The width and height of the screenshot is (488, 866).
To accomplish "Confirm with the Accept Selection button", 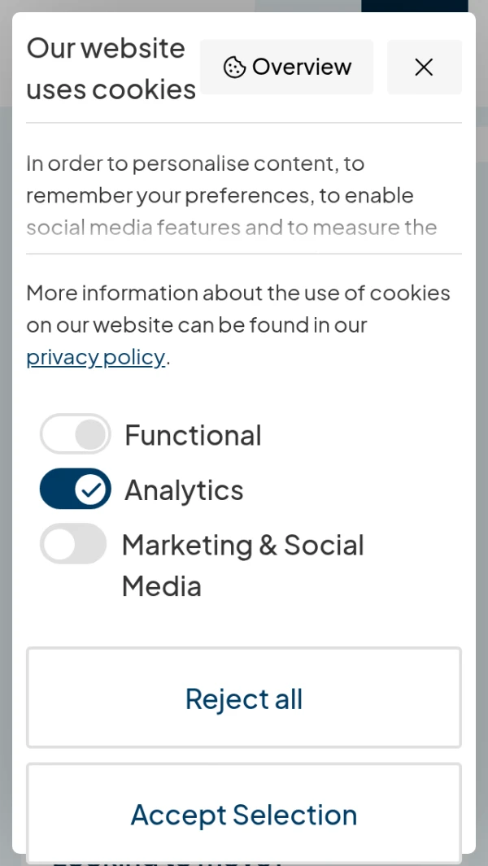I will (x=244, y=814).
